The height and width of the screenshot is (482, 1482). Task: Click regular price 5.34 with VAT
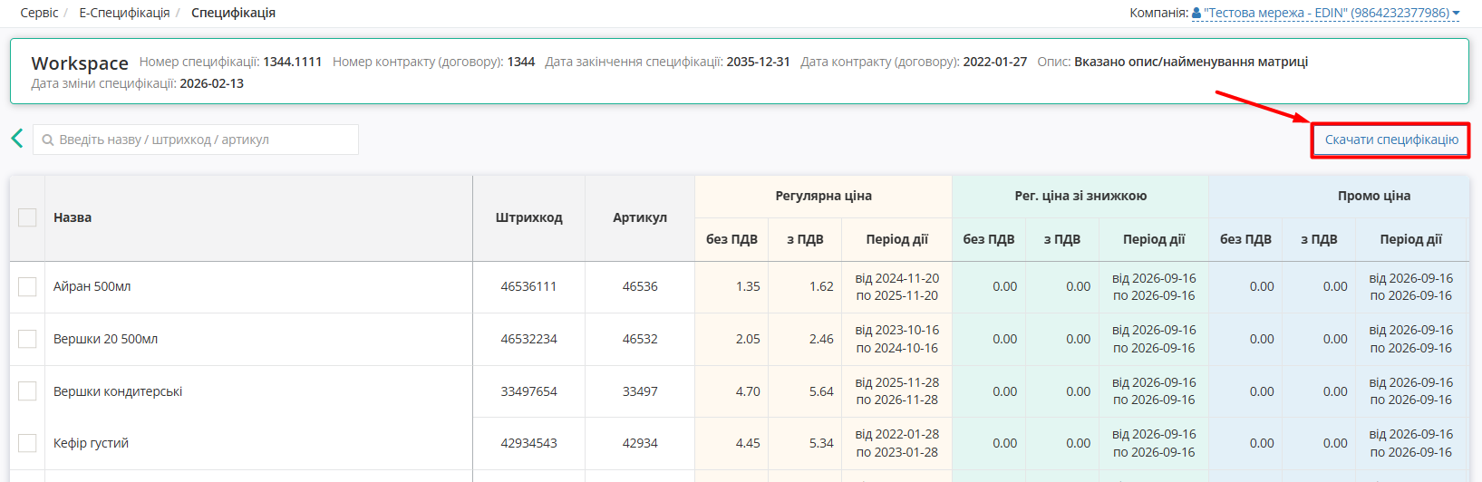coord(821,443)
